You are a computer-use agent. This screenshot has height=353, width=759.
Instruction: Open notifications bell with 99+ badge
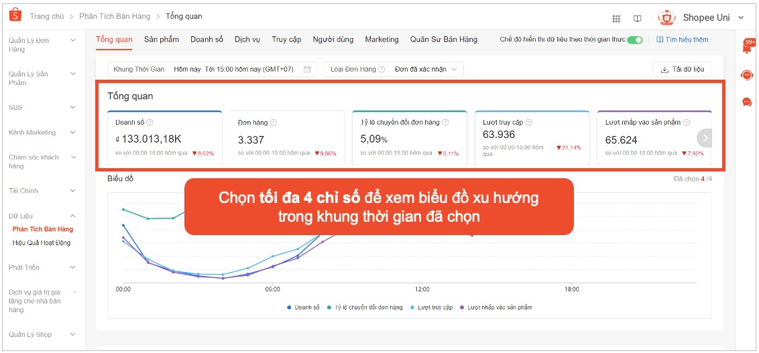[748, 46]
